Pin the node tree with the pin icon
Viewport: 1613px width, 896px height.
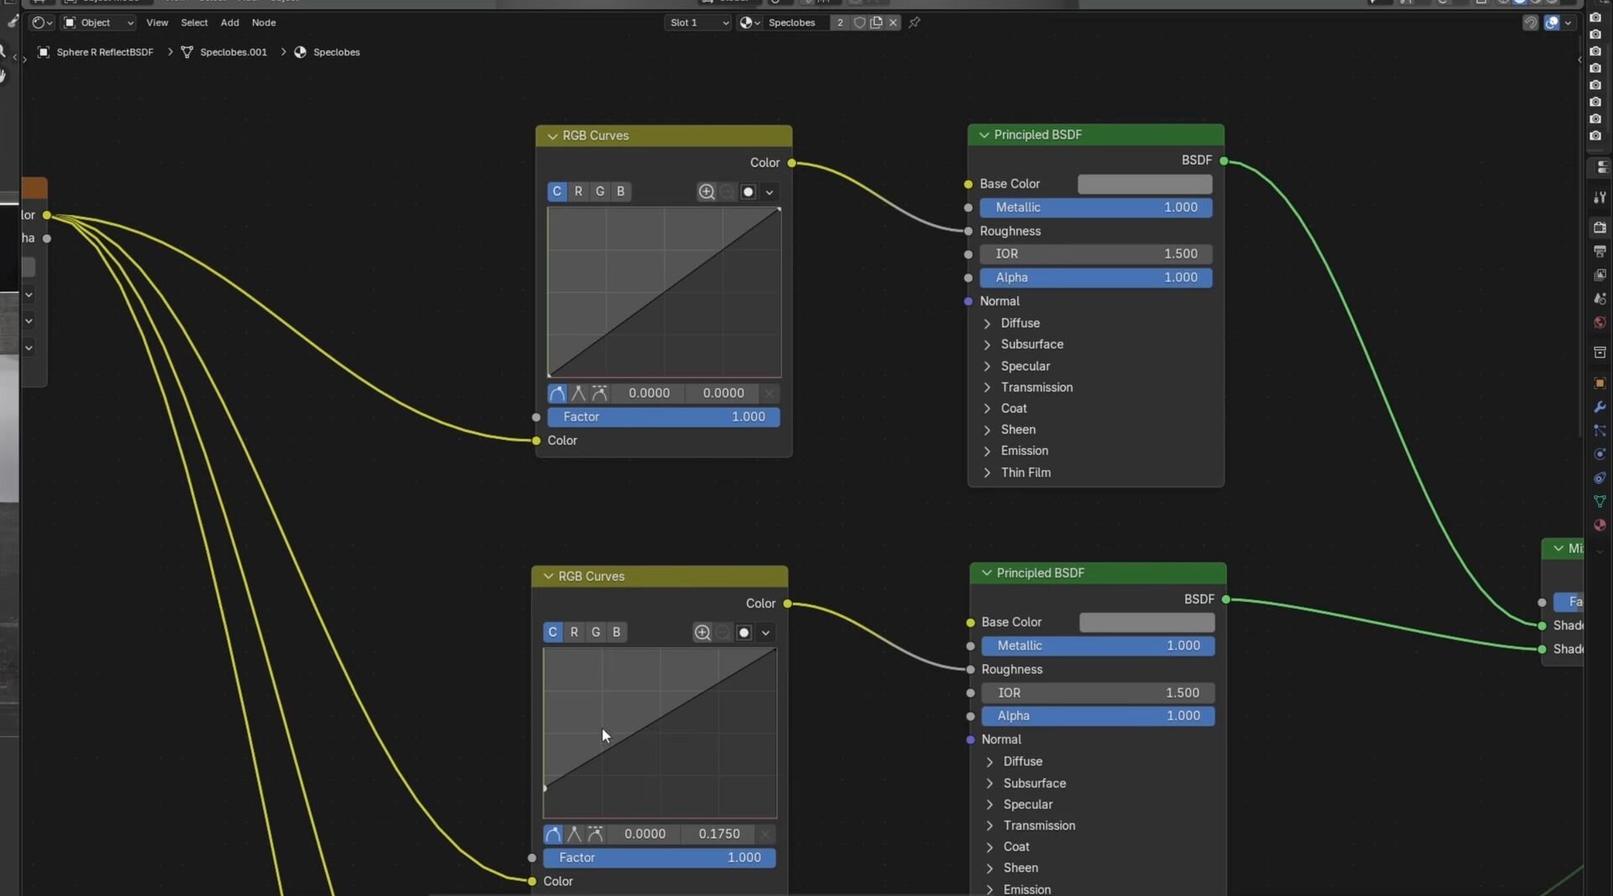[x=915, y=23]
